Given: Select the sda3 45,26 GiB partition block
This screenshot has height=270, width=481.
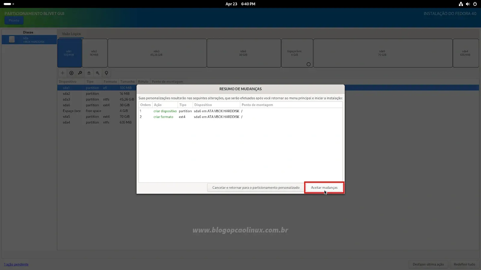Looking at the screenshot, I should point(157,53).
